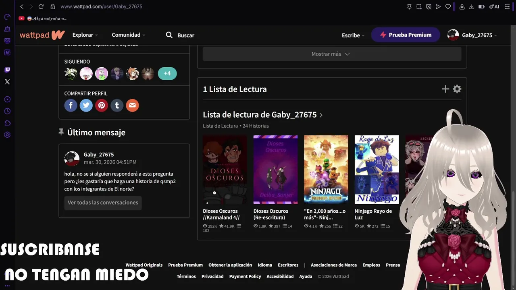
Task: Click the wattpad.com address bar URL
Action: [x=101, y=6]
